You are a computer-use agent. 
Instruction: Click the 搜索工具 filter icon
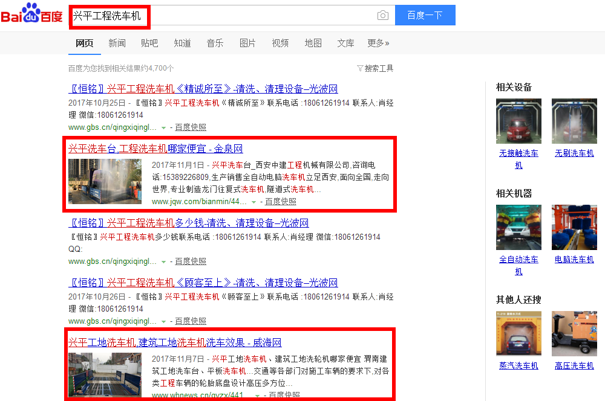[360, 69]
